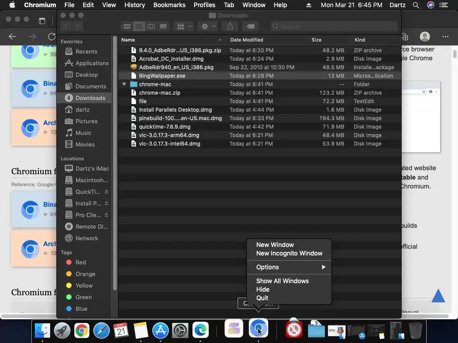Viewport: 458px width, 343px height.
Task: Select Acrobat_DC_Installer.dmg file
Action: [260, 59]
